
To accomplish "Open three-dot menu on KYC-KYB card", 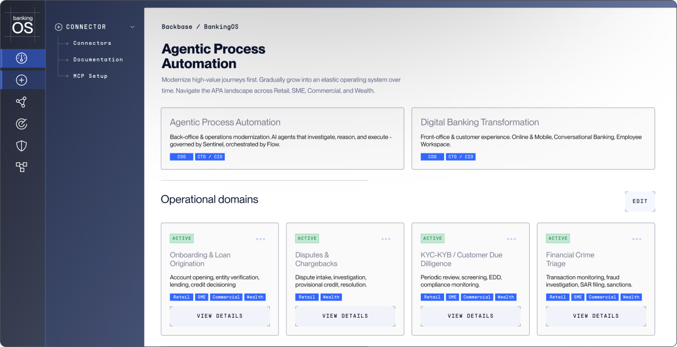I will [511, 239].
